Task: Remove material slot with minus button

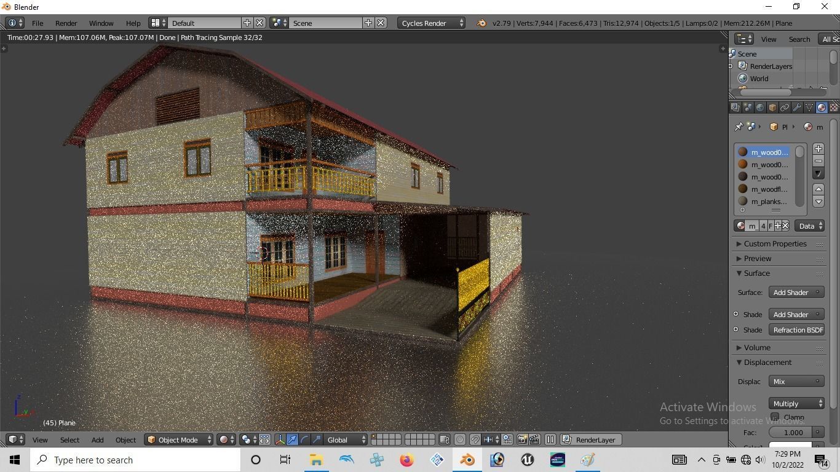Action: coord(818,161)
